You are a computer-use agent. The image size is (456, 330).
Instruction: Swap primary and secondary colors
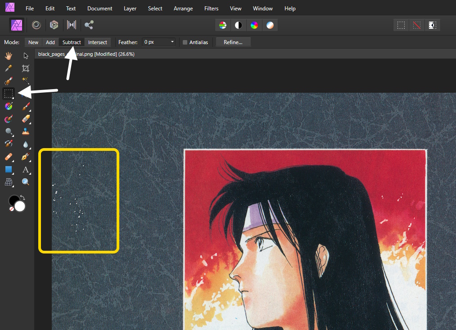(23, 198)
